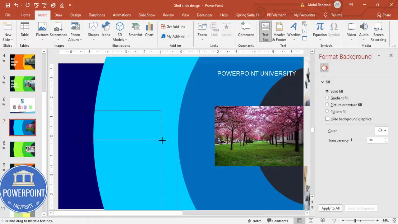Click the Screenshot tool
This screenshot has width=398, height=224.
click(58, 30)
